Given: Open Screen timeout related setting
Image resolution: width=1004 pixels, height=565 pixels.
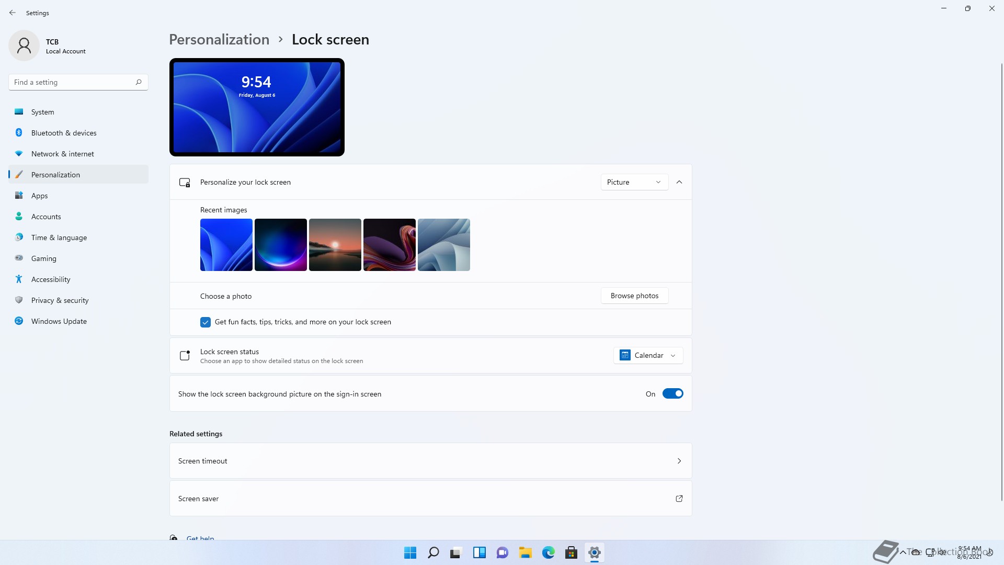Looking at the screenshot, I should tap(430, 461).
